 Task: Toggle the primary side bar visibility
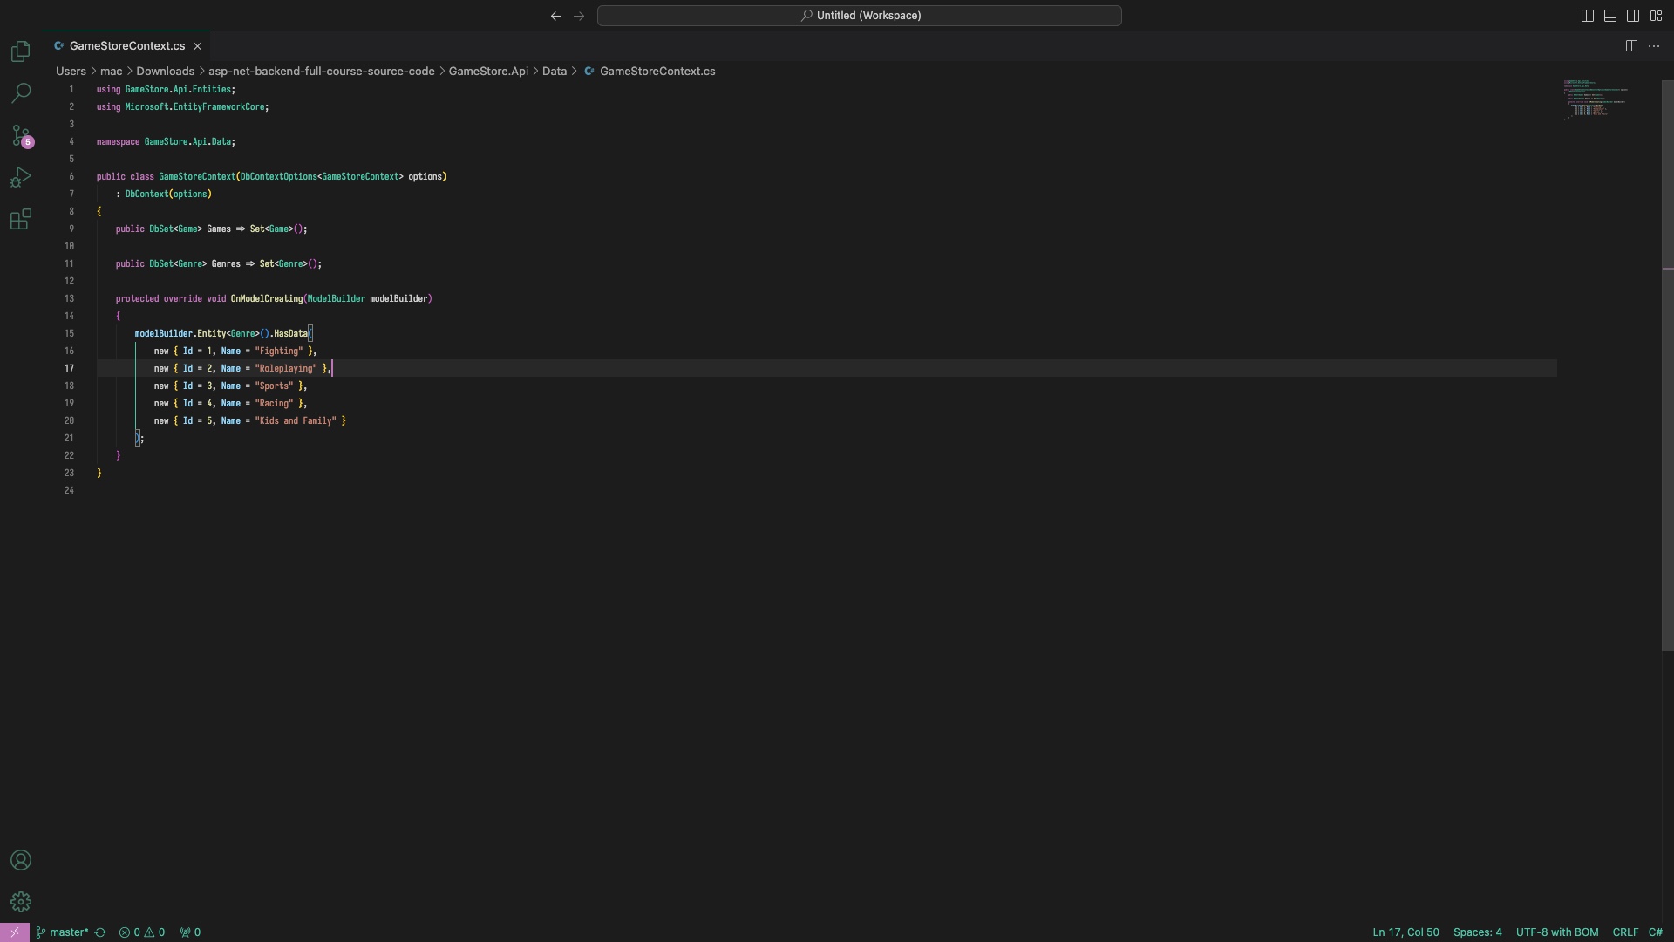(1588, 16)
